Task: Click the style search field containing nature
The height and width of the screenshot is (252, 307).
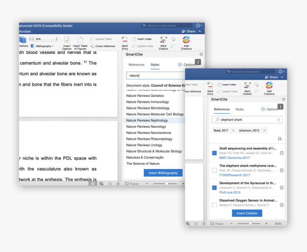Action: coord(156,76)
